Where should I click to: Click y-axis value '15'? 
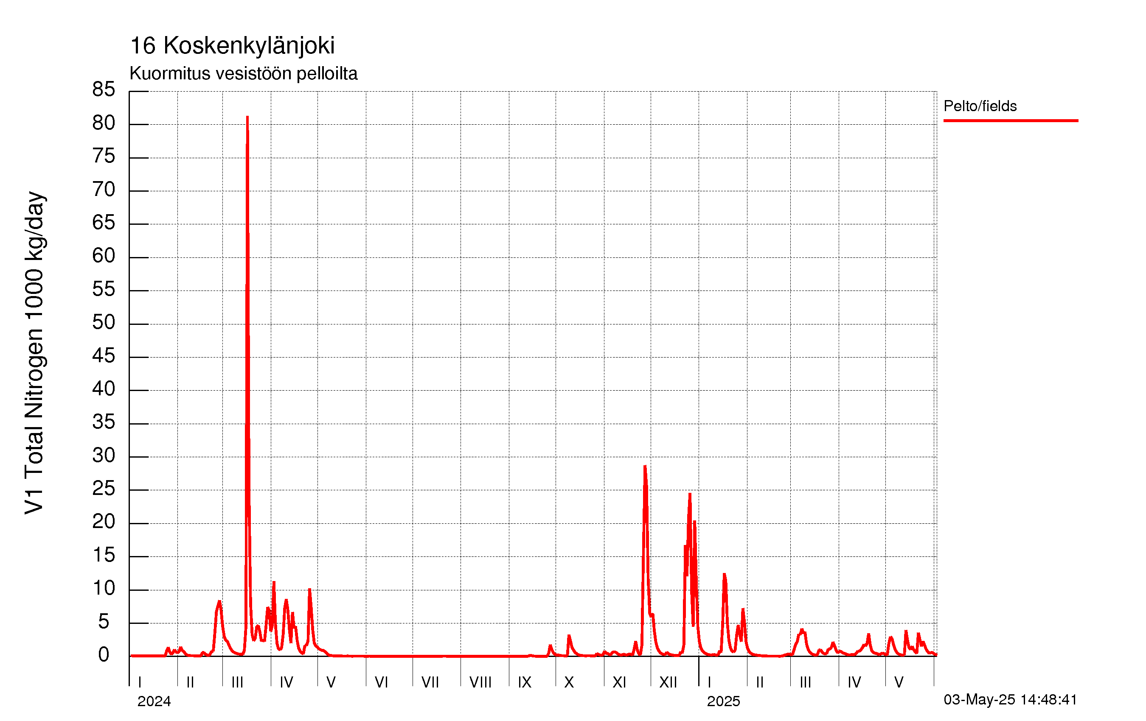104,555
